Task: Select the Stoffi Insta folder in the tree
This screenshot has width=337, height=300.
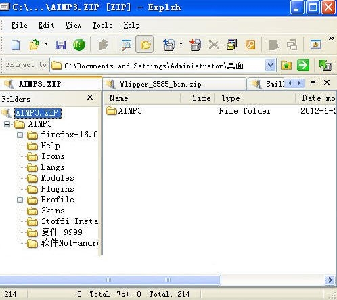Action: tap(70, 221)
